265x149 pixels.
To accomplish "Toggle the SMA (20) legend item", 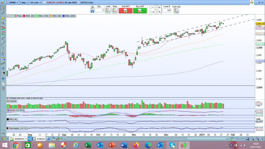I will click(29, 16).
